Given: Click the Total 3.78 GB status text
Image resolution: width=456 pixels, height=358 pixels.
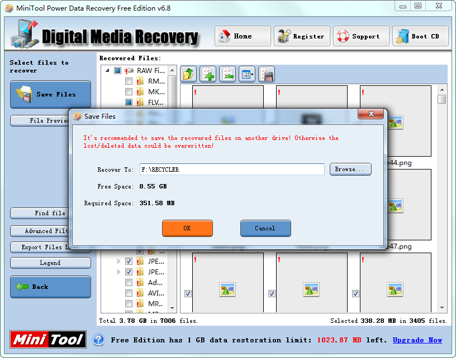Looking at the screenshot, I should [x=148, y=321].
